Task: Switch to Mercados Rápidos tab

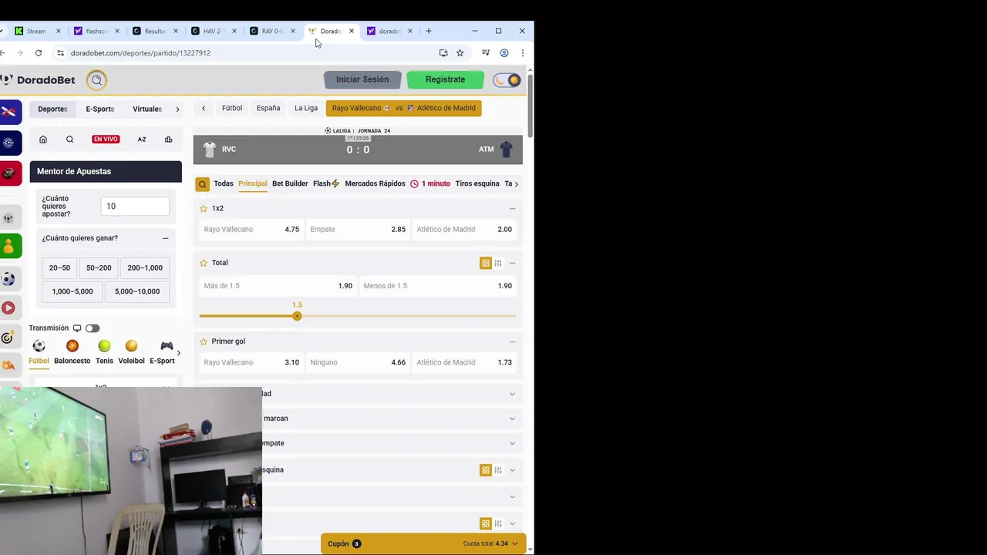Action: click(375, 183)
